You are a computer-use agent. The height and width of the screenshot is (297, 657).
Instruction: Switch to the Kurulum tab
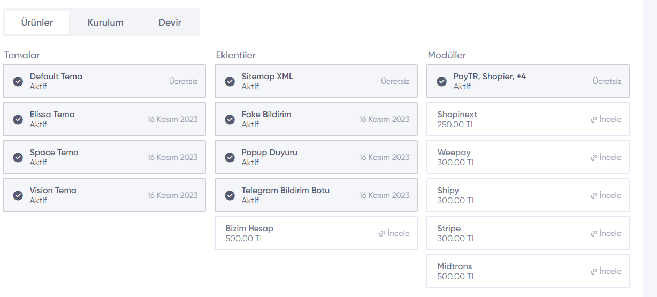105,22
